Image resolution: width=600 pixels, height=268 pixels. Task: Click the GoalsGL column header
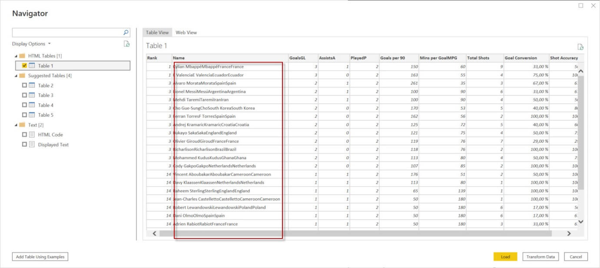pyautogui.click(x=303, y=58)
